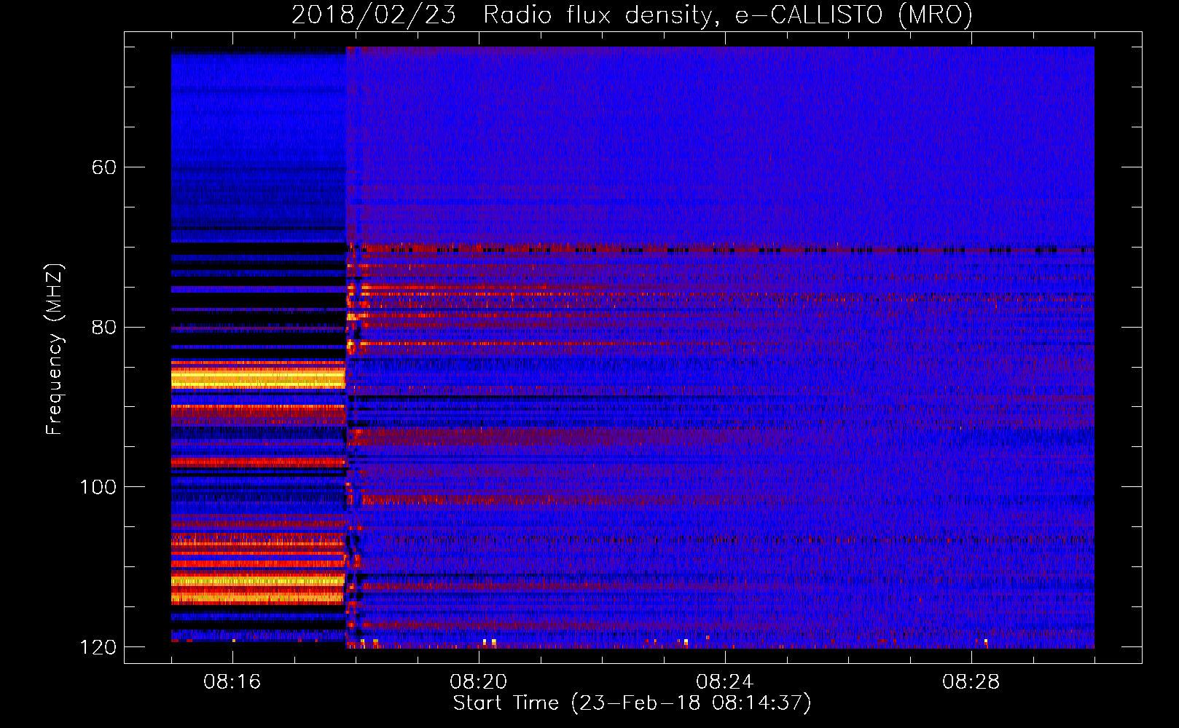Click the '08:28' time tick label

click(x=971, y=682)
